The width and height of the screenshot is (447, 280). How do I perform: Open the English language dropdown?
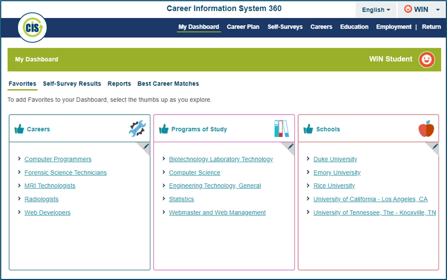[376, 10]
